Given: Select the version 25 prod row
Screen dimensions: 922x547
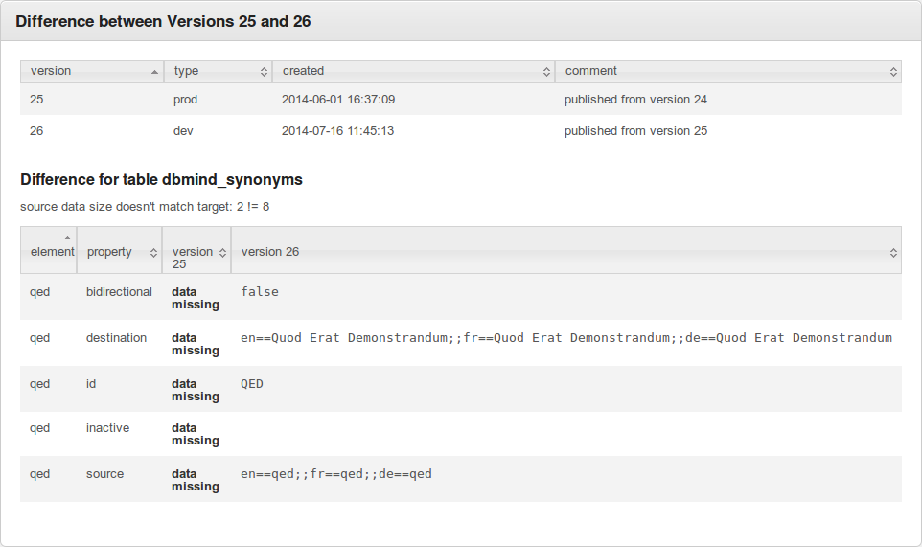Looking at the screenshot, I should [460, 100].
